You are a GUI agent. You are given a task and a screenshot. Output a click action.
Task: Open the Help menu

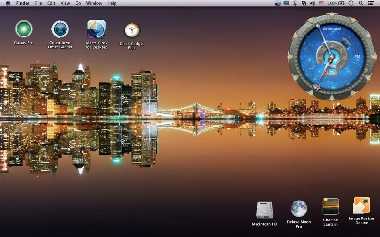112,3
